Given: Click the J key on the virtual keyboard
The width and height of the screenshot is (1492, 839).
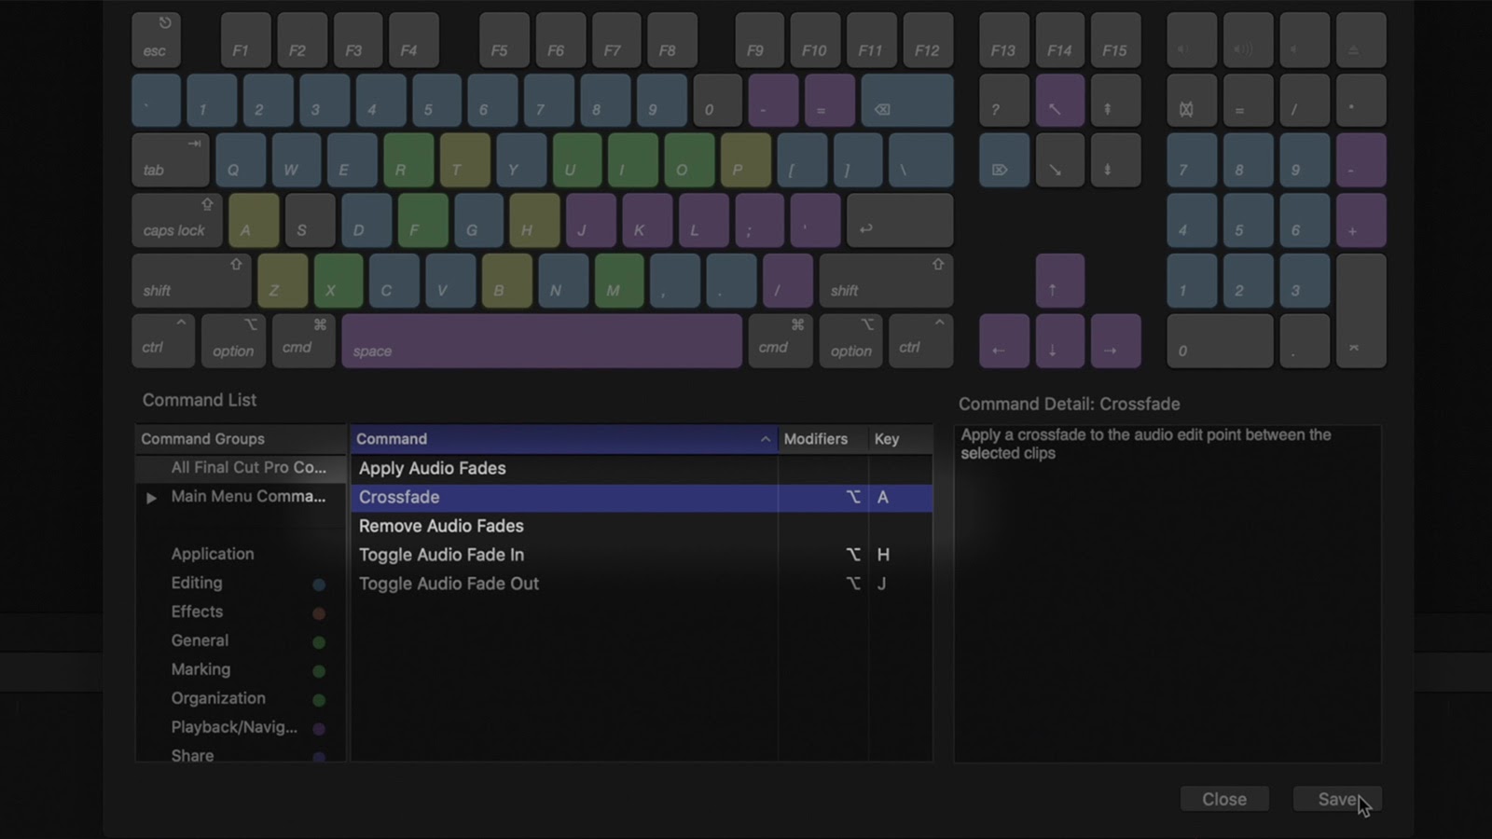Looking at the screenshot, I should [x=590, y=220].
